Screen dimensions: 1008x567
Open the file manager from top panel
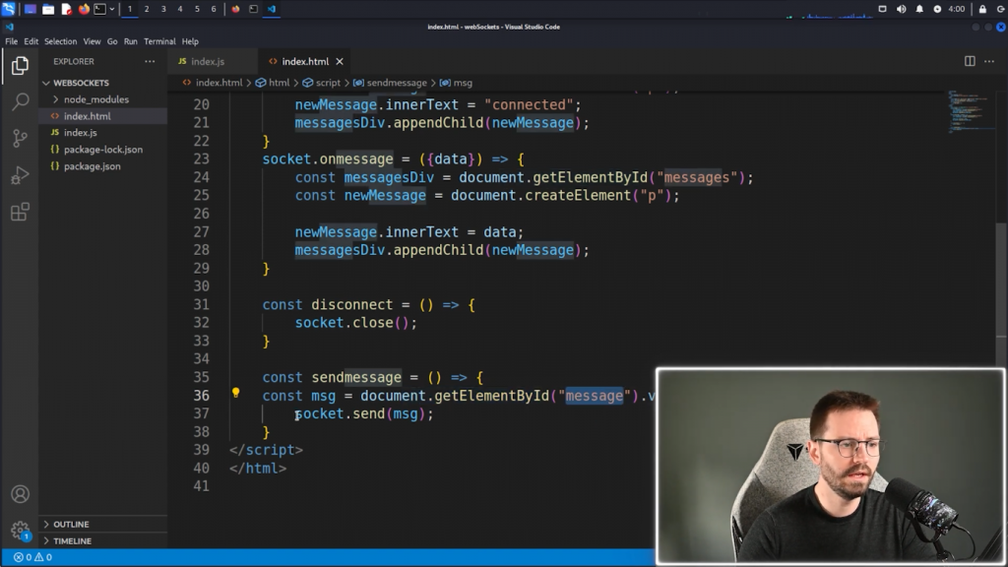[x=48, y=9]
